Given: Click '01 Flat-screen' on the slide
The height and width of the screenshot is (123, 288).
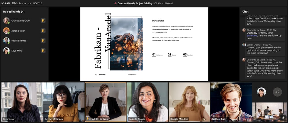Looking at the screenshot, I should click(x=158, y=55).
